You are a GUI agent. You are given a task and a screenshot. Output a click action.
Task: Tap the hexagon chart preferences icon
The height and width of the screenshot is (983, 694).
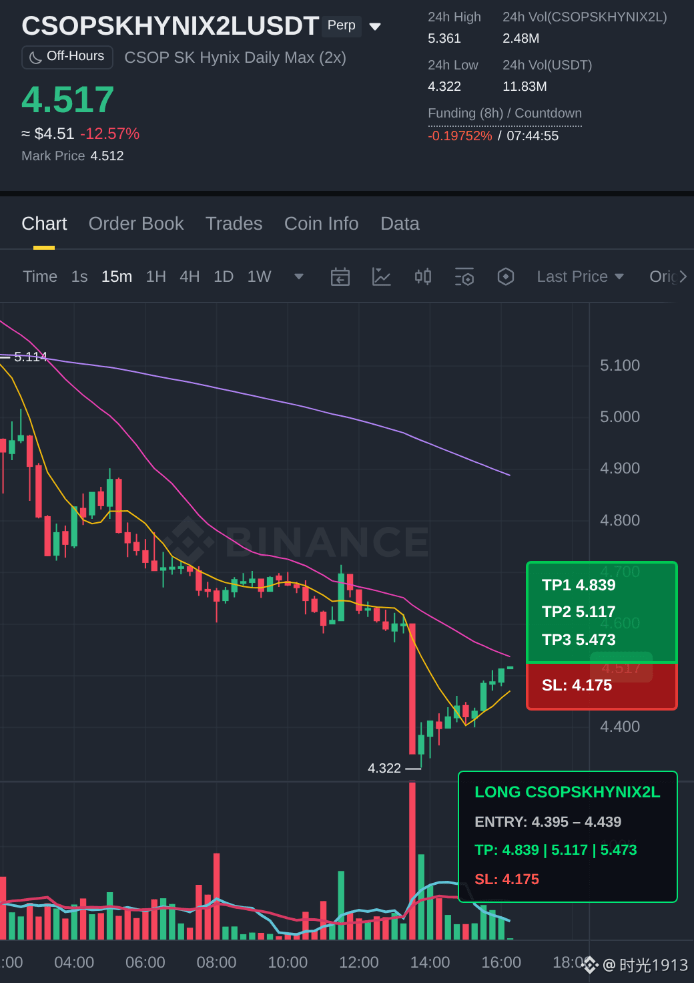coord(506,276)
